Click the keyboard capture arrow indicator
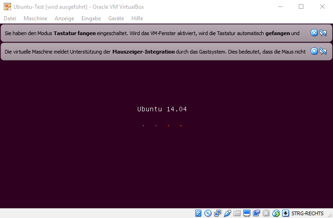 pos(285,213)
